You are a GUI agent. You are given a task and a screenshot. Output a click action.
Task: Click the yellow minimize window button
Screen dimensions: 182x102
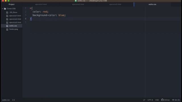[x=6, y=1]
